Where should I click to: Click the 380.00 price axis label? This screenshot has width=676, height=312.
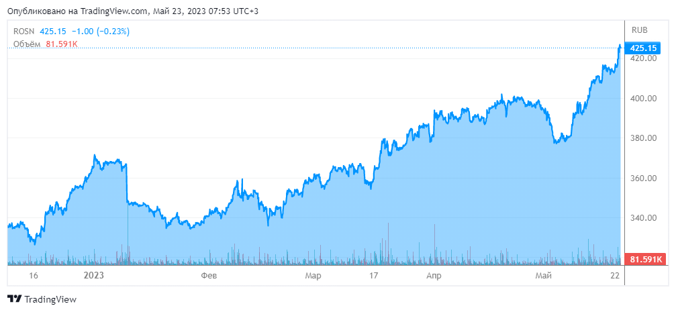[x=643, y=138]
